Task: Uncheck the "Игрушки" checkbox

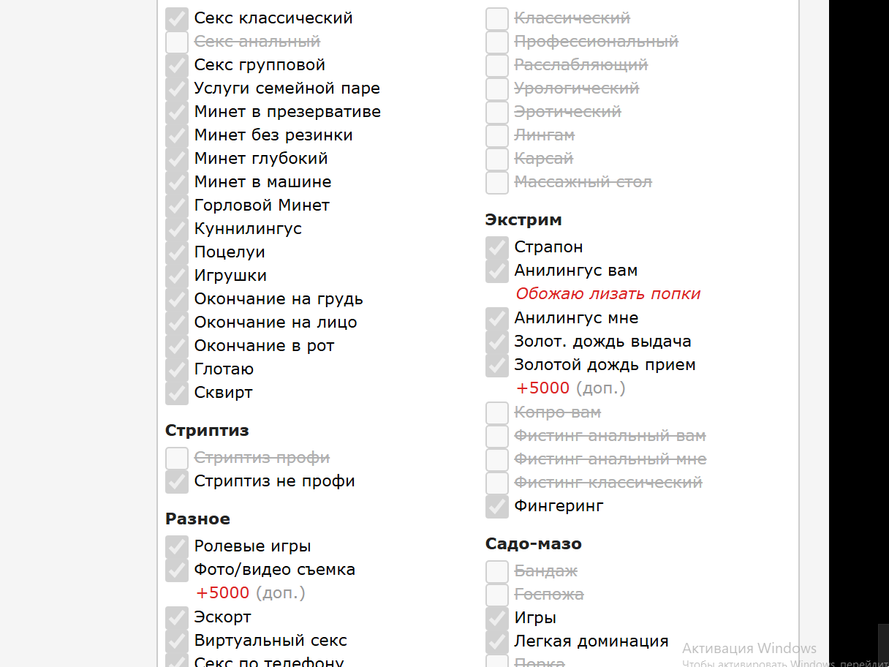Action: click(x=177, y=276)
